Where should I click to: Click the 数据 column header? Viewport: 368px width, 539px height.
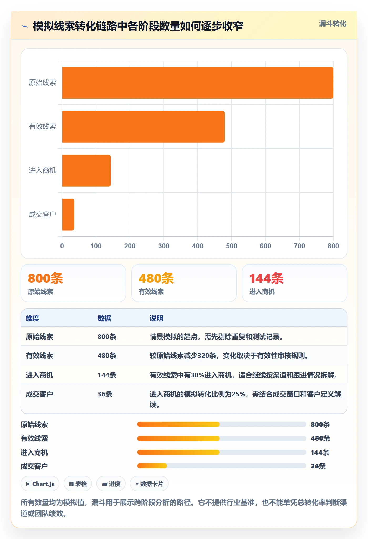tap(104, 318)
